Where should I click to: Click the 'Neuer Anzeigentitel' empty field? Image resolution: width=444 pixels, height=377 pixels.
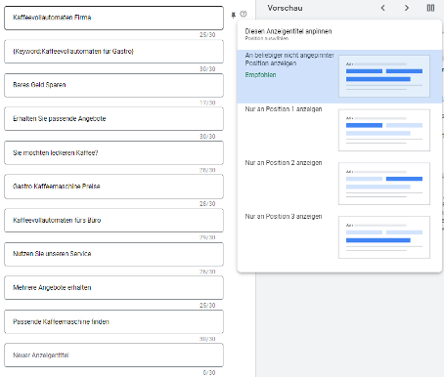(113, 356)
